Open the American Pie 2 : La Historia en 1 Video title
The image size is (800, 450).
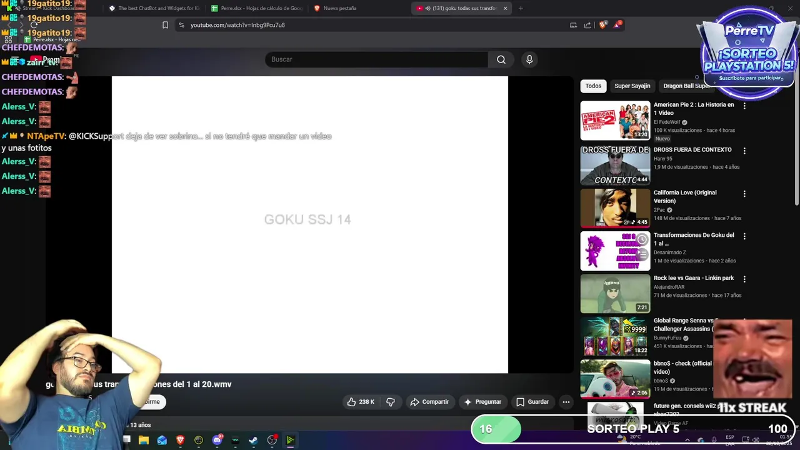pyautogui.click(x=694, y=109)
